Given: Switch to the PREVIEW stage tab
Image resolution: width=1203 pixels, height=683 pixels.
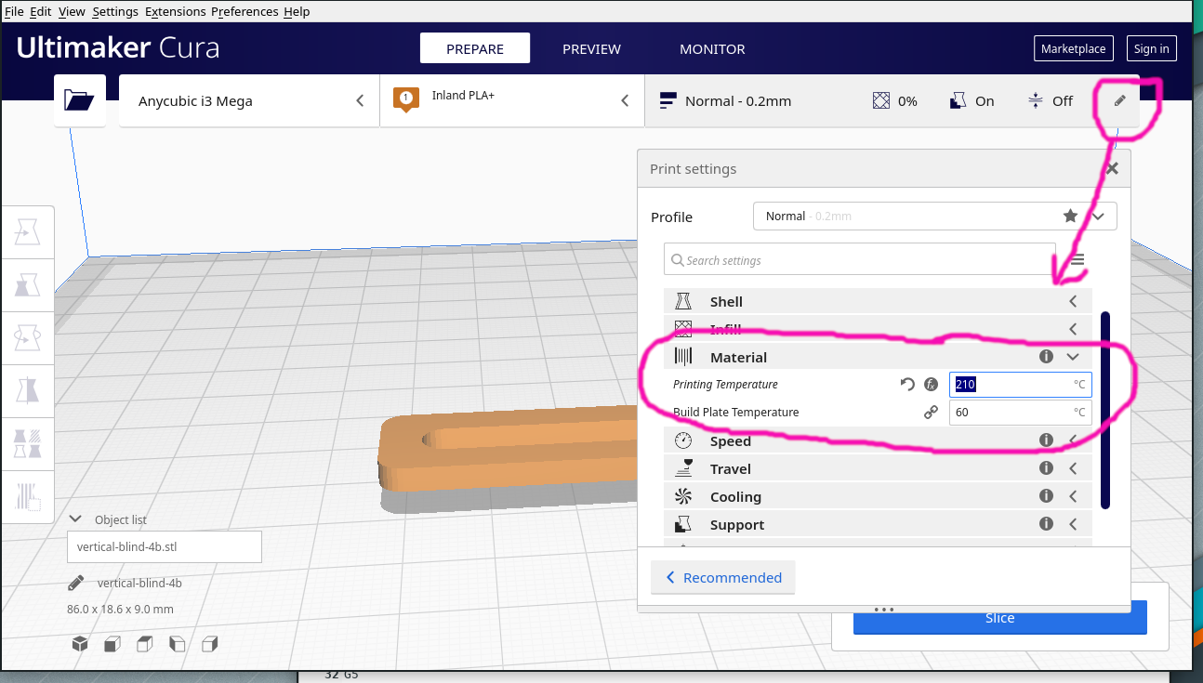Looking at the screenshot, I should (x=591, y=48).
